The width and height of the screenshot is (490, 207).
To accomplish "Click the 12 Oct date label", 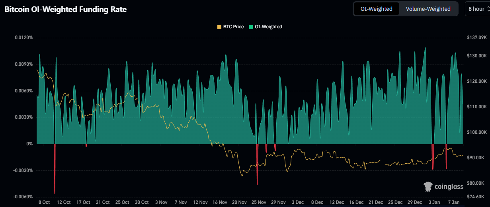I will tap(64, 202).
